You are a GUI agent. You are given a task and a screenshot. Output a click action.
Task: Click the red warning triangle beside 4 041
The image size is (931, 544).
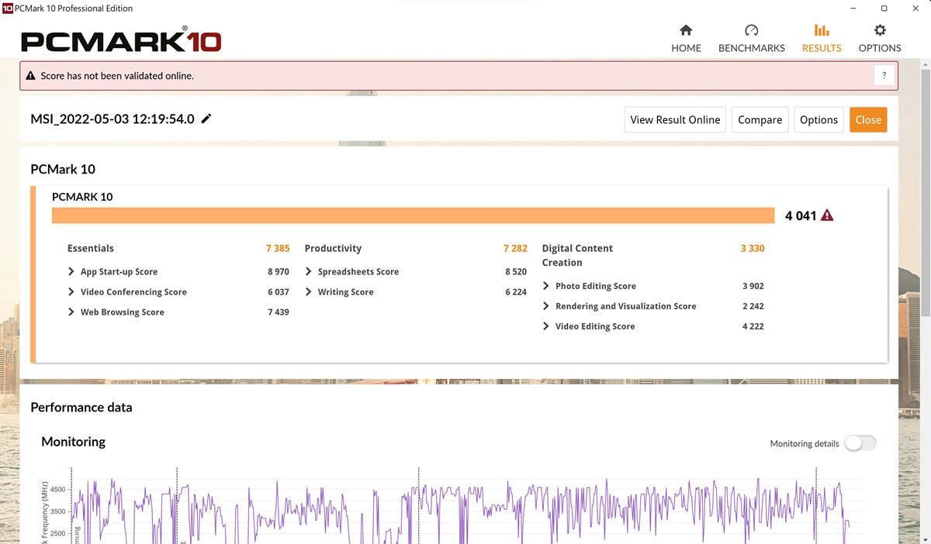[x=827, y=215]
